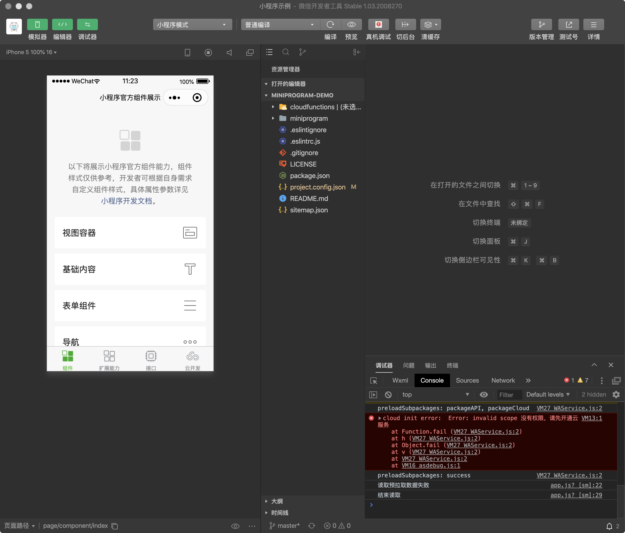Tap the 视图容器 list item
The width and height of the screenshot is (625, 533).
130,233
